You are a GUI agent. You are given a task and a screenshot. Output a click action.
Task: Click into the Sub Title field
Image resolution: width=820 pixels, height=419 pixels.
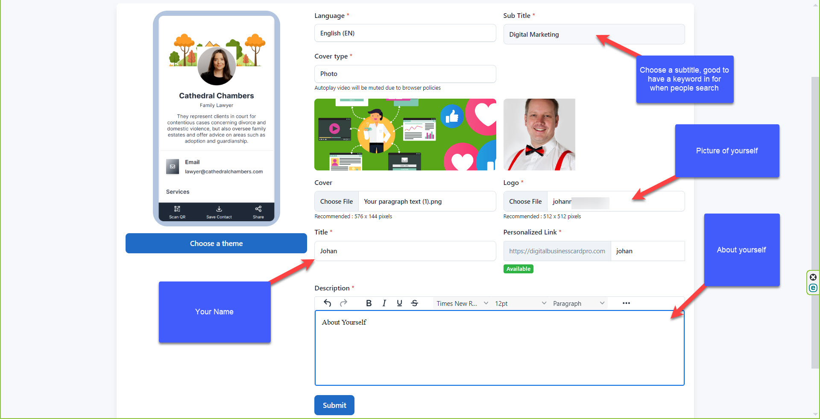pyautogui.click(x=594, y=35)
